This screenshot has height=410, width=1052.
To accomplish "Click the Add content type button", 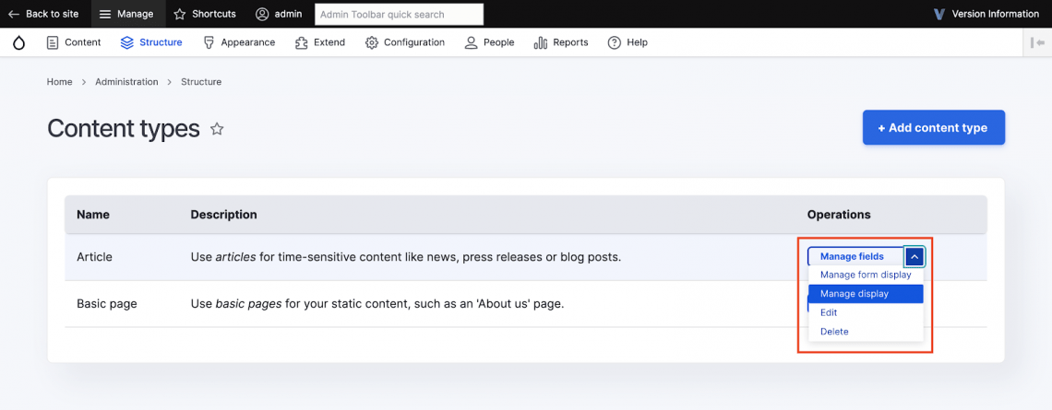I will point(933,128).
